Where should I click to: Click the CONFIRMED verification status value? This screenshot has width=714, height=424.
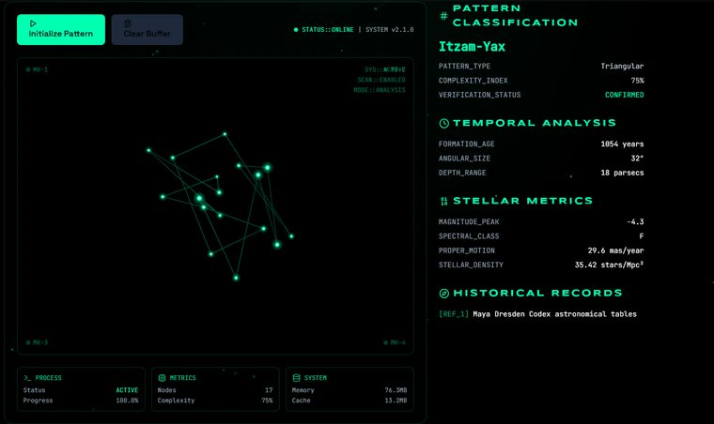625,95
